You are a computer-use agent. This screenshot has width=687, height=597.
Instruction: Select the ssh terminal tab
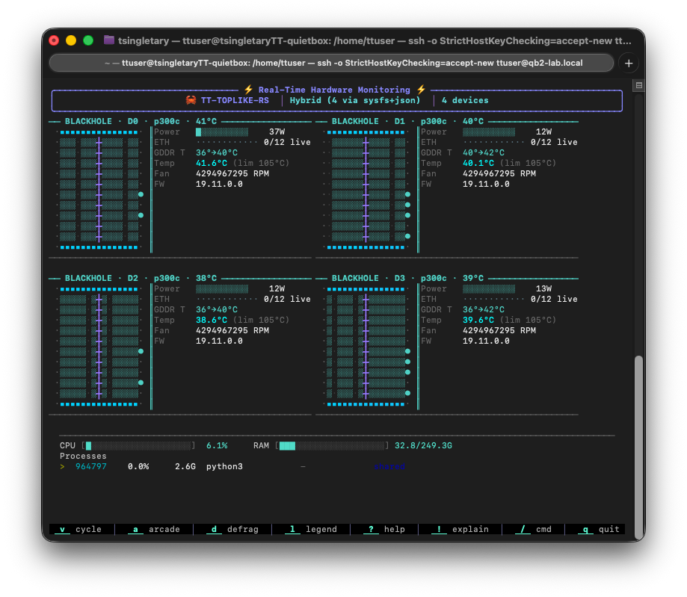point(331,63)
